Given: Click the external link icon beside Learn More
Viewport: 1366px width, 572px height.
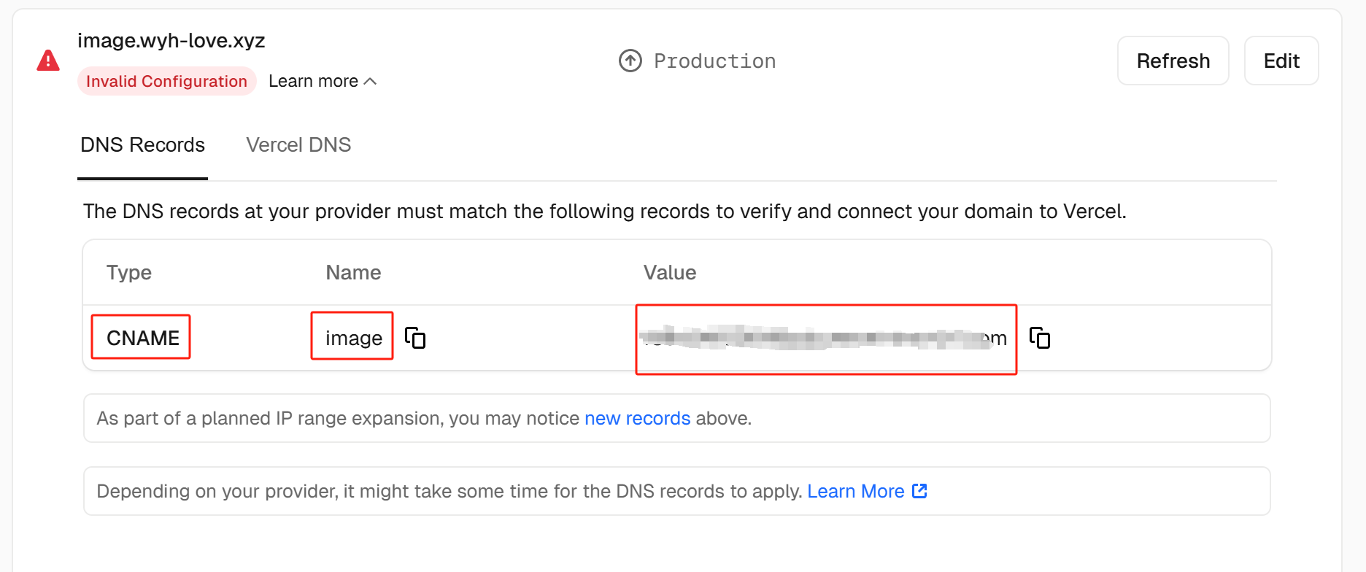Looking at the screenshot, I should point(920,491).
